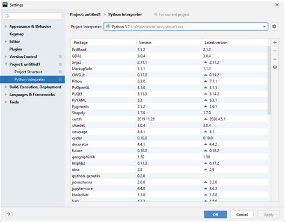Select the Shapely package row
The height and width of the screenshot is (222, 285).
tap(170, 113)
